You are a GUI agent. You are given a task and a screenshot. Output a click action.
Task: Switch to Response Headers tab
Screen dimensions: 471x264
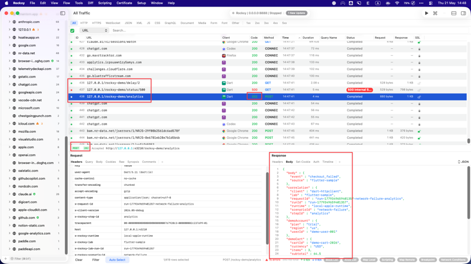(277, 162)
